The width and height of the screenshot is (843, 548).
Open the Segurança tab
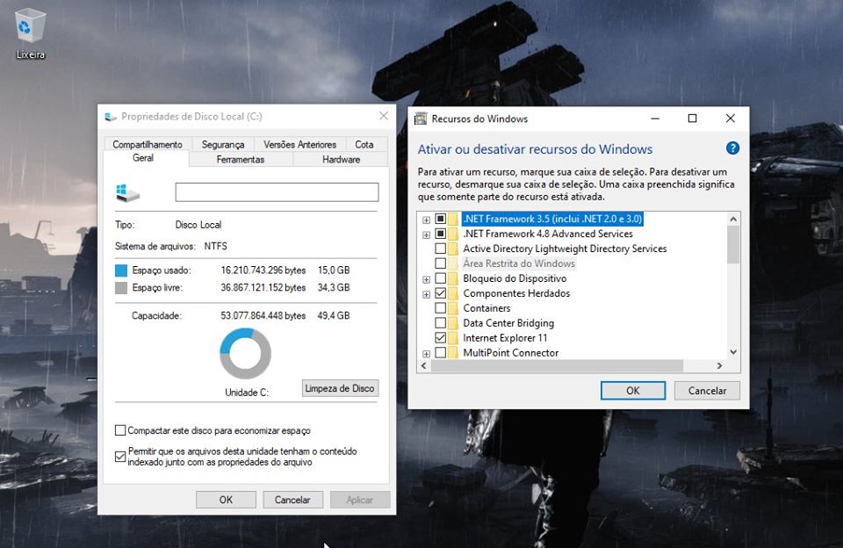point(223,144)
